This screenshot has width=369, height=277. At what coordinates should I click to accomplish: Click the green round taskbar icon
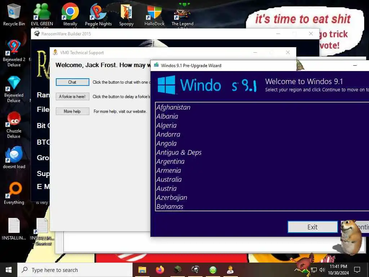(213, 270)
